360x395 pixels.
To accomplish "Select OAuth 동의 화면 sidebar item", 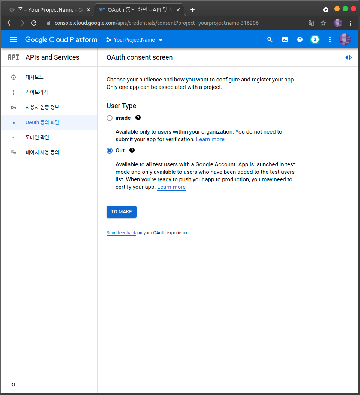I will [49, 122].
